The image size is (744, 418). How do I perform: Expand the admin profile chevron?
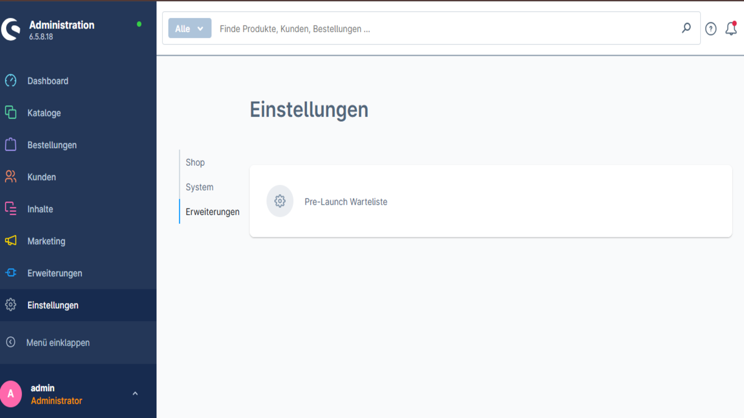[x=135, y=393]
